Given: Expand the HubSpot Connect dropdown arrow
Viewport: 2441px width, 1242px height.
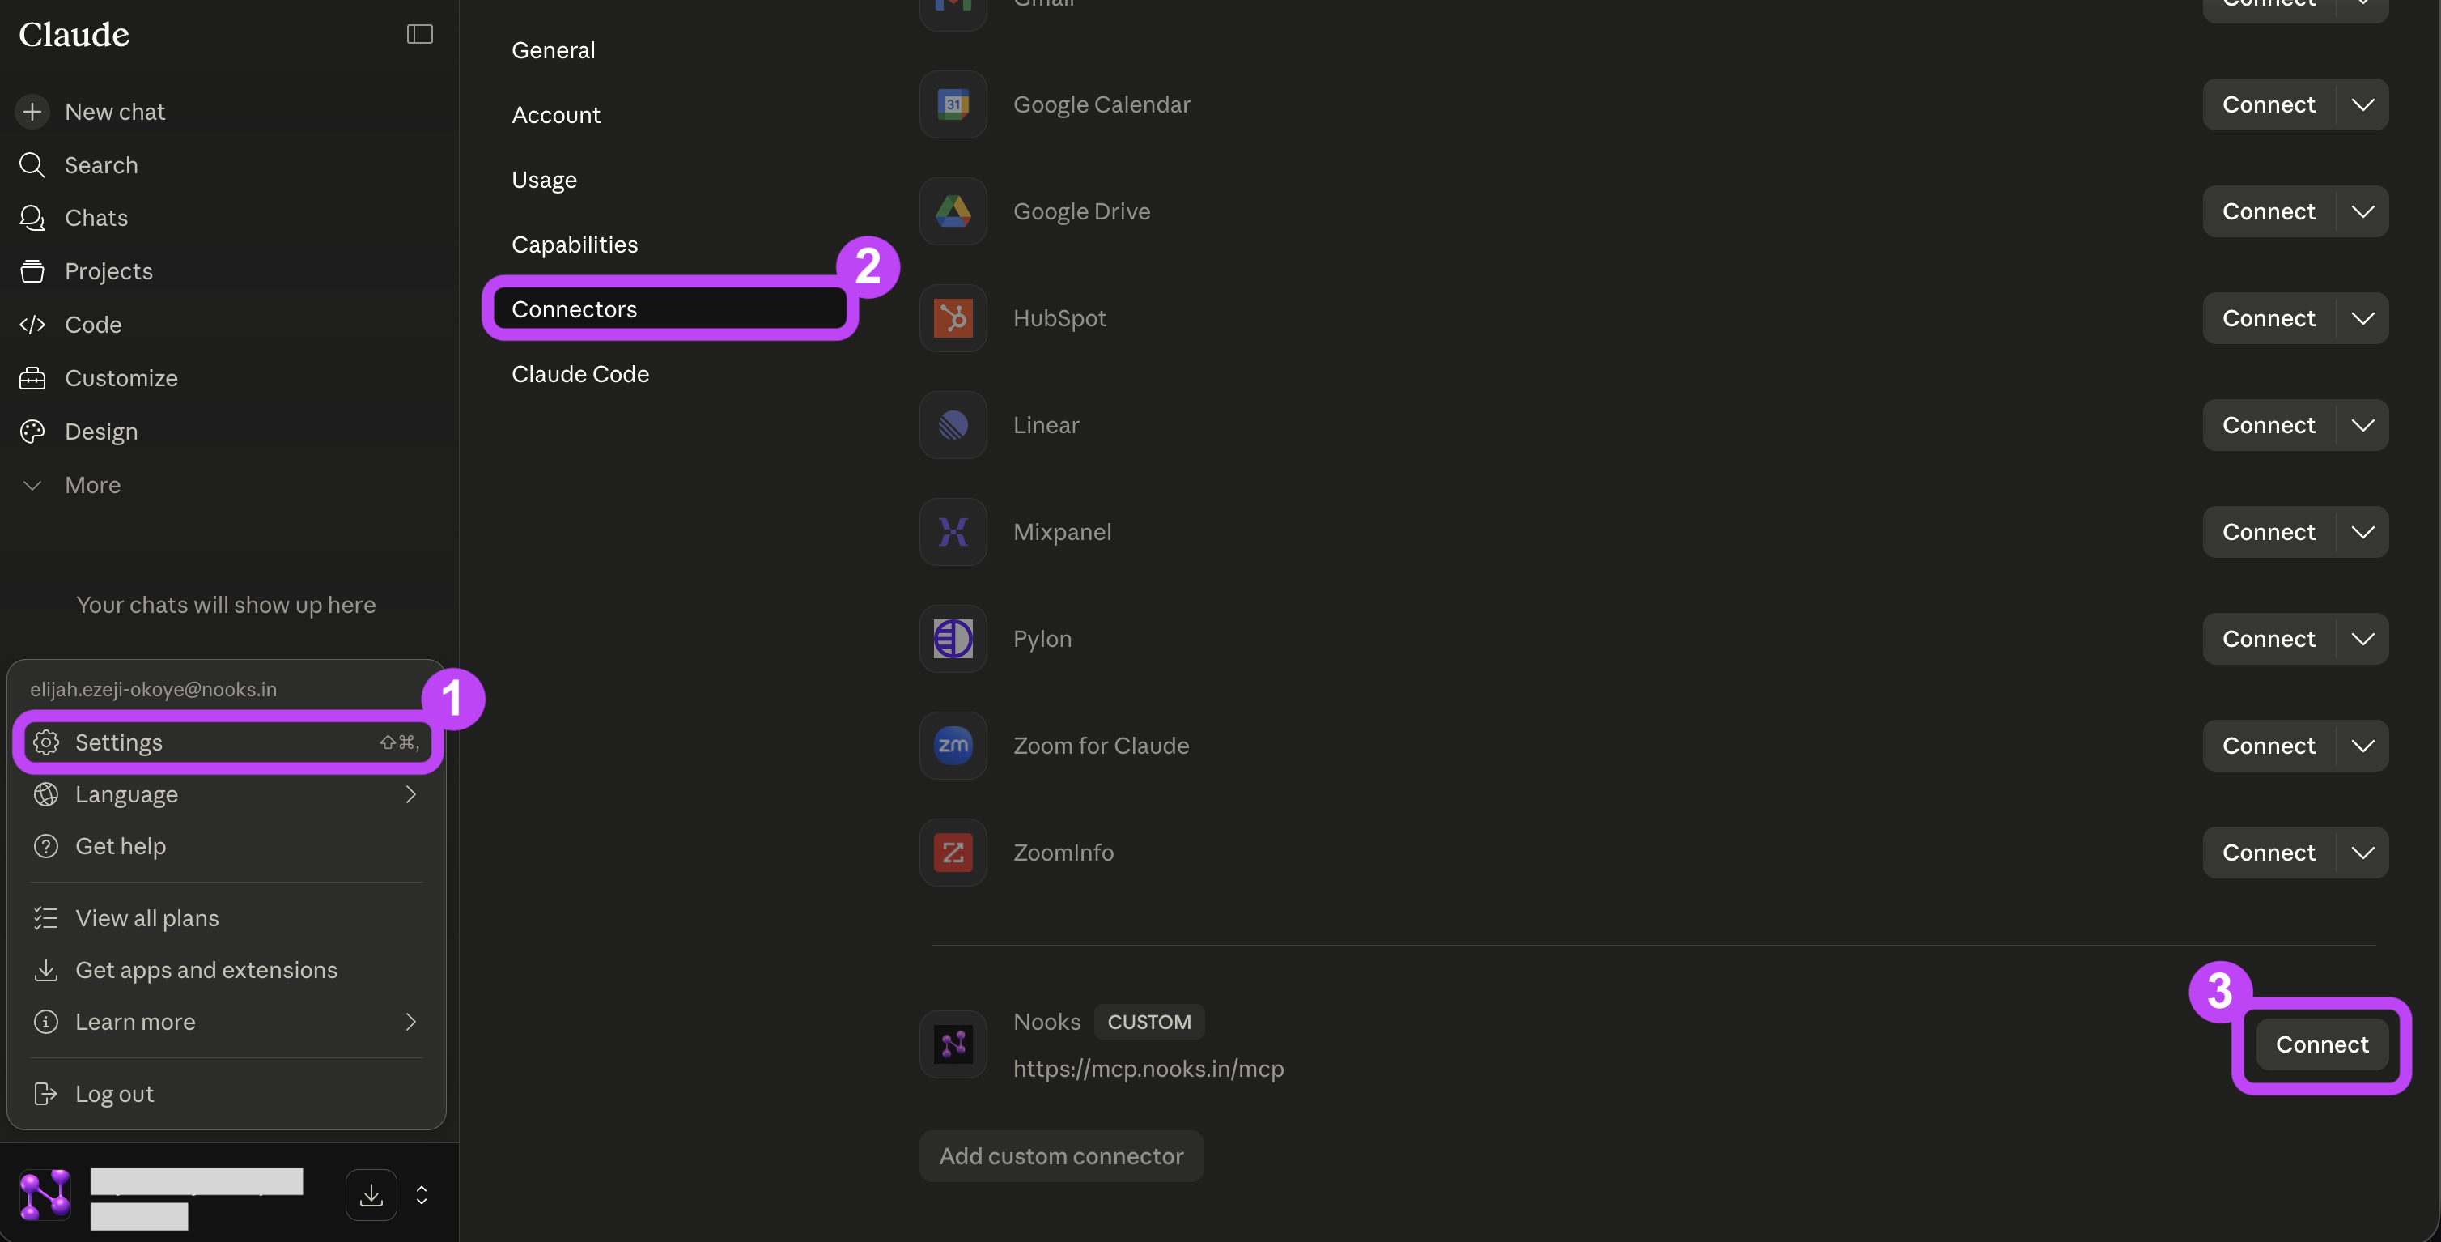Looking at the screenshot, I should point(2363,318).
